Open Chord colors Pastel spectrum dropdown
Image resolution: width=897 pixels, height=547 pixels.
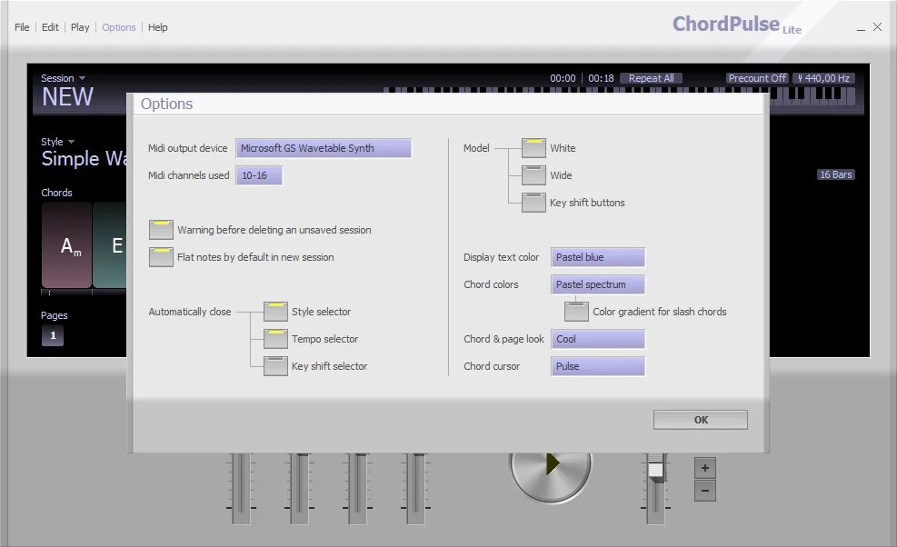coord(598,284)
